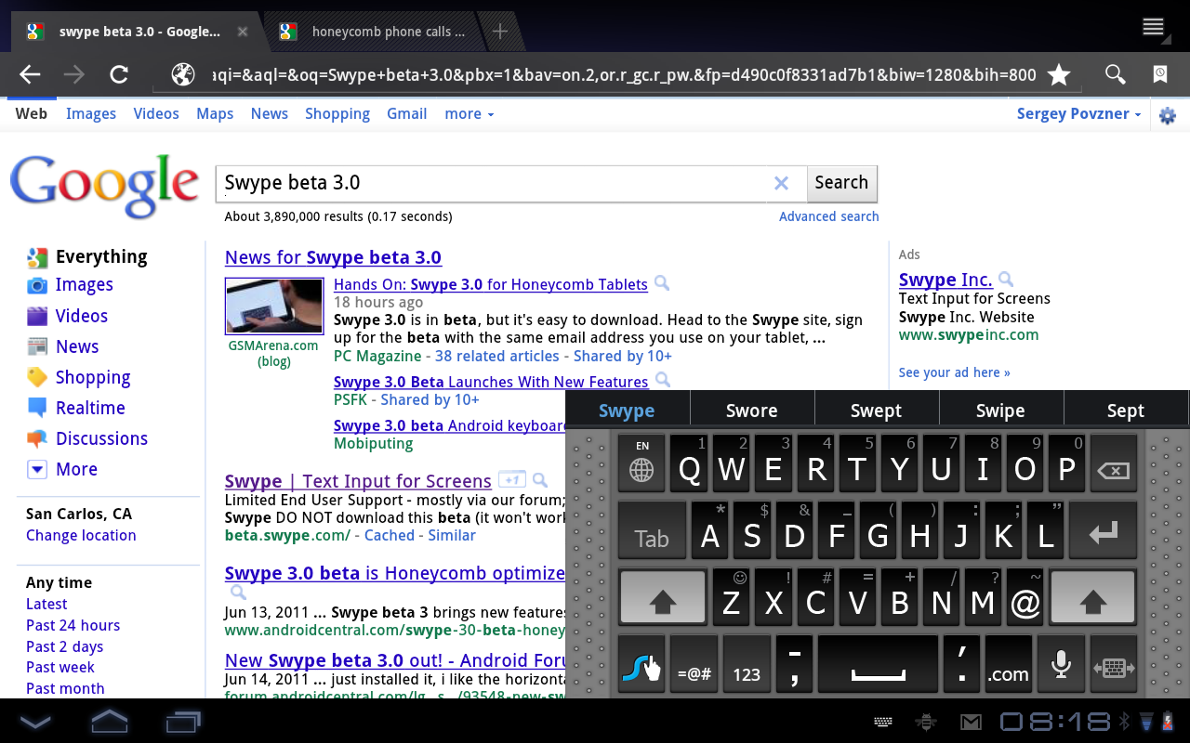This screenshot has width=1190, height=743.
Task: Open a new browser tab
Action: 500,32
